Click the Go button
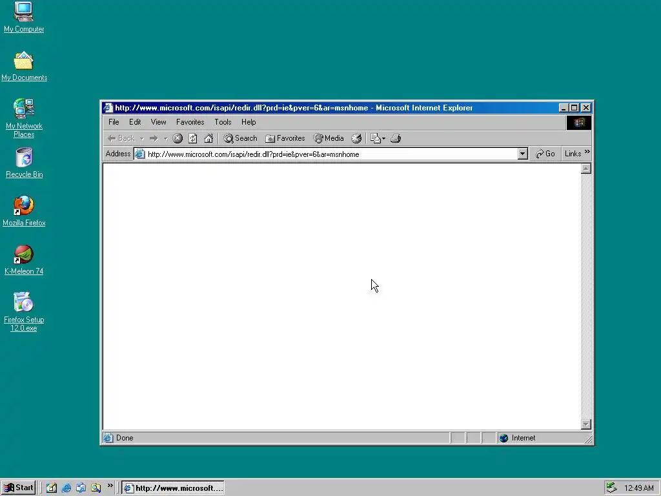Screen dimensions: 661x496 [x=545, y=154]
